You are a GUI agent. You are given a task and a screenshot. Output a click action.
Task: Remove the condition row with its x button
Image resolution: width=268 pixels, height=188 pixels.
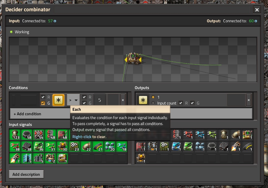123,100
